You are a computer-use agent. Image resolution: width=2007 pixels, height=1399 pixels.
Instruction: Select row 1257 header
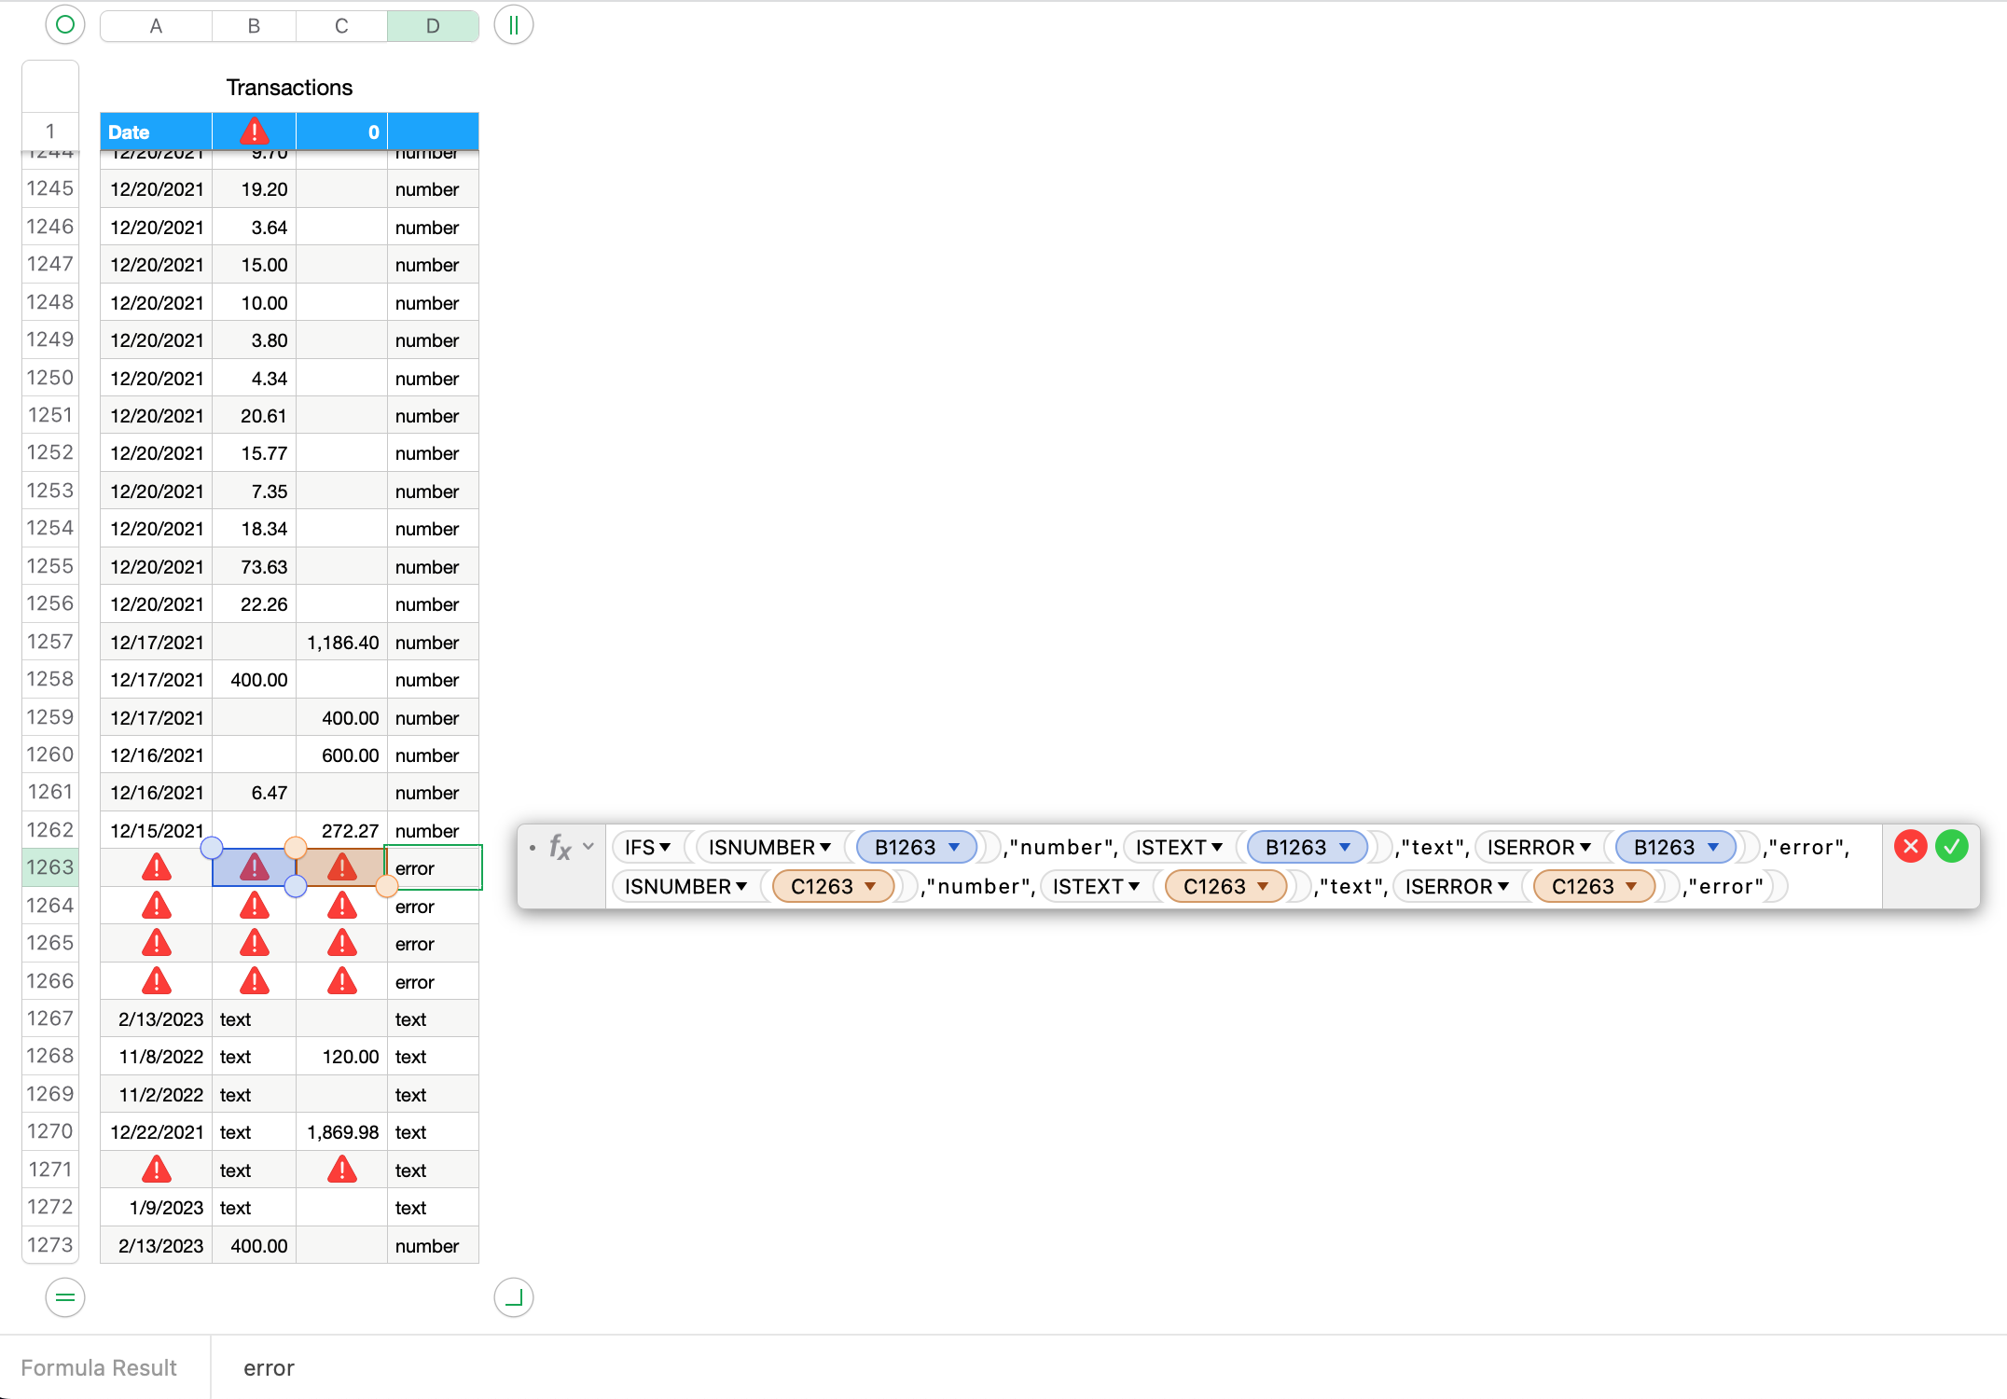(x=50, y=642)
